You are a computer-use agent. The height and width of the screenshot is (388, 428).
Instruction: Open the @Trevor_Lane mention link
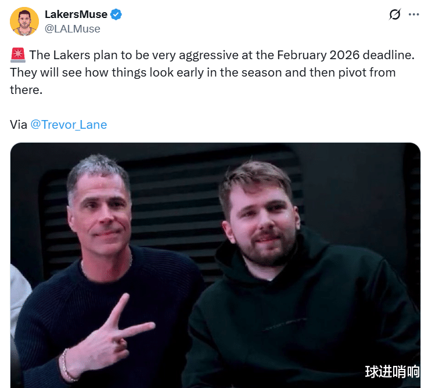69,125
